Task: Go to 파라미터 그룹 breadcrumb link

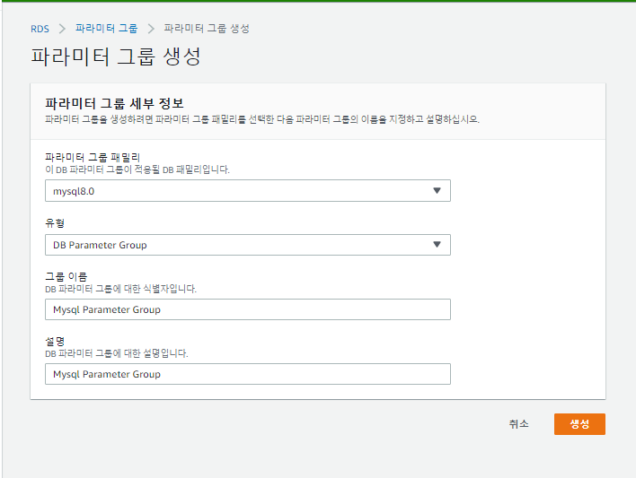Action: [106, 29]
